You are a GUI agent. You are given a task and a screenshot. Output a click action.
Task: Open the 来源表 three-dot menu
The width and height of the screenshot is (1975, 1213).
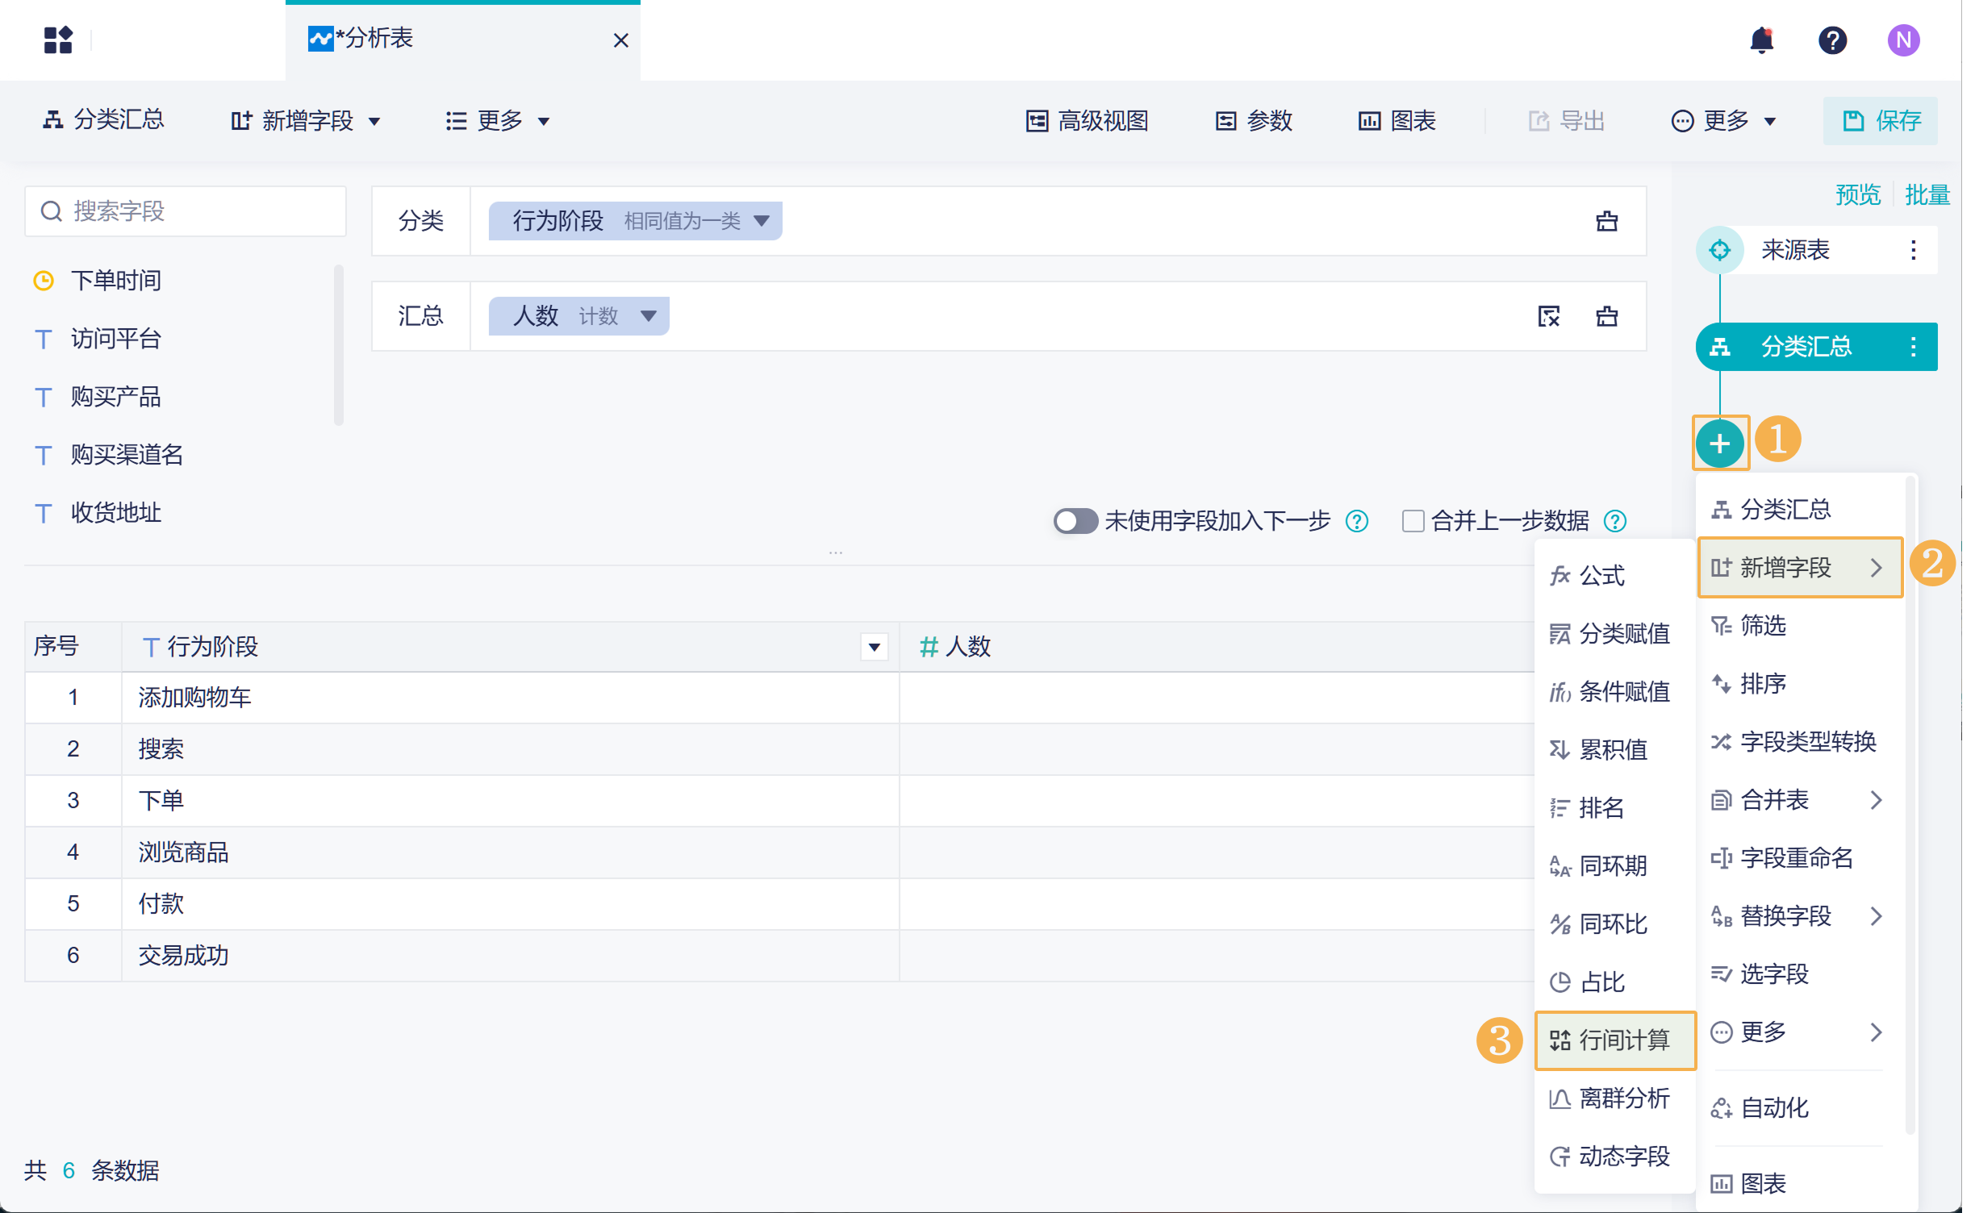point(1913,250)
